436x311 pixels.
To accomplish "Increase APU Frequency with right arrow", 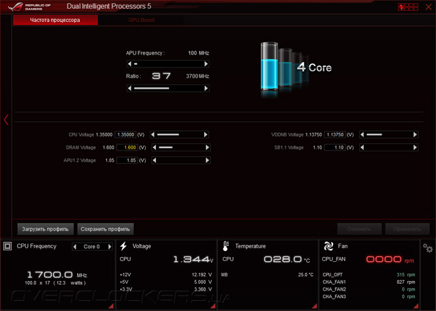I will (206, 63).
